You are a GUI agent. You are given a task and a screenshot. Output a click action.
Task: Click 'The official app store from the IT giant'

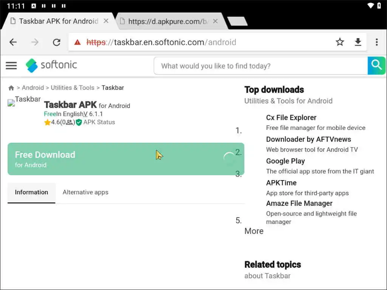(320, 171)
